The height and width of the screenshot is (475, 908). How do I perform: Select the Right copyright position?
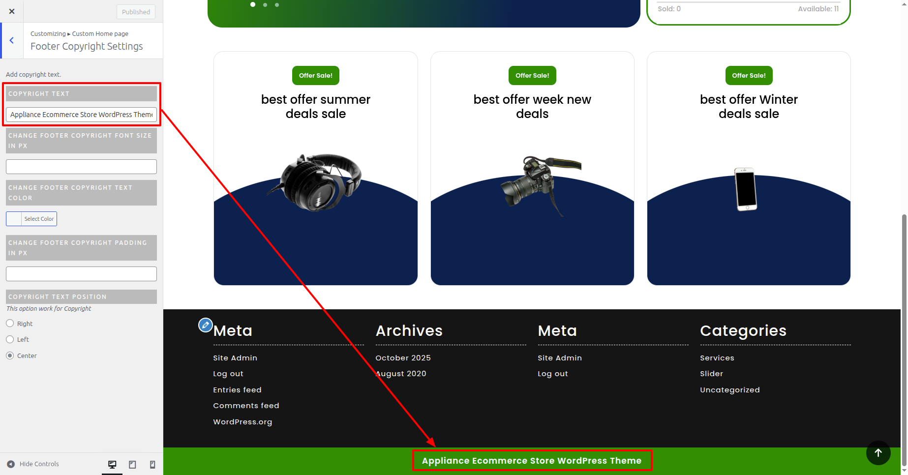point(10,324)
